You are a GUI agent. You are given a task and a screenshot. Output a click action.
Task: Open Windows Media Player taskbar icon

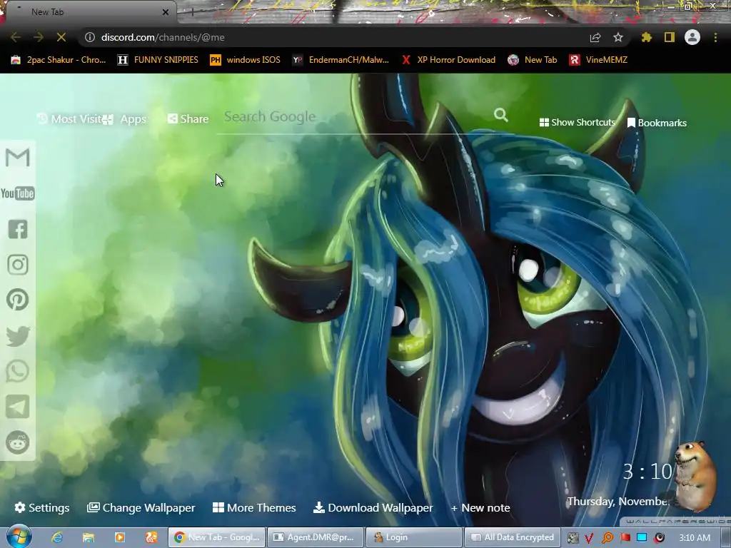[120, 537]
